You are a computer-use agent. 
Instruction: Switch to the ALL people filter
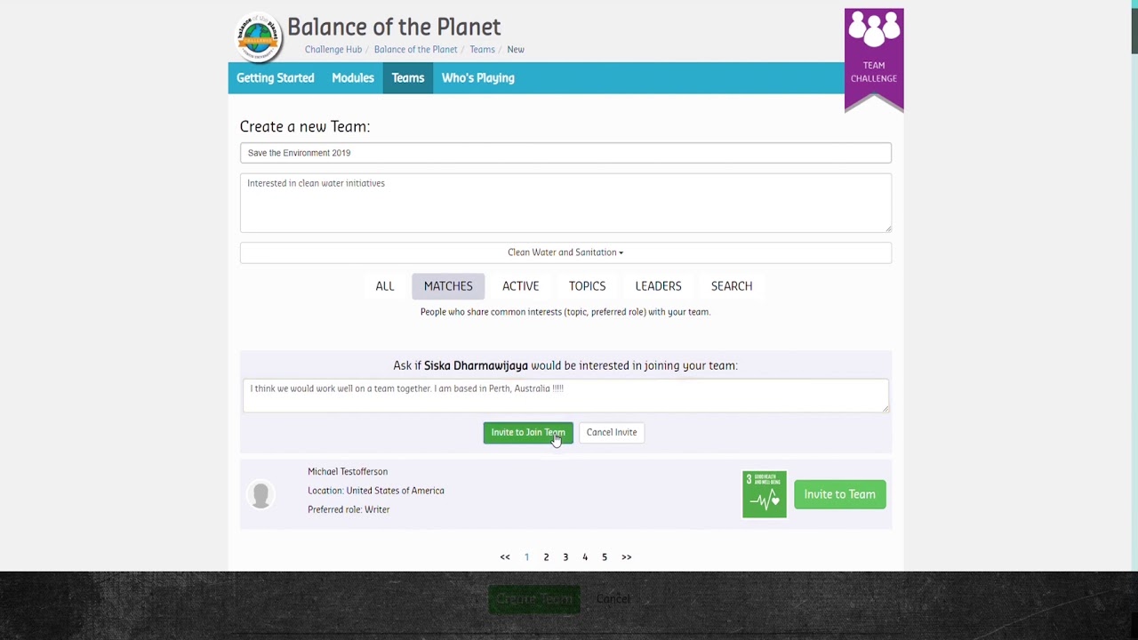pyautogui.click(x=385, y=286)
